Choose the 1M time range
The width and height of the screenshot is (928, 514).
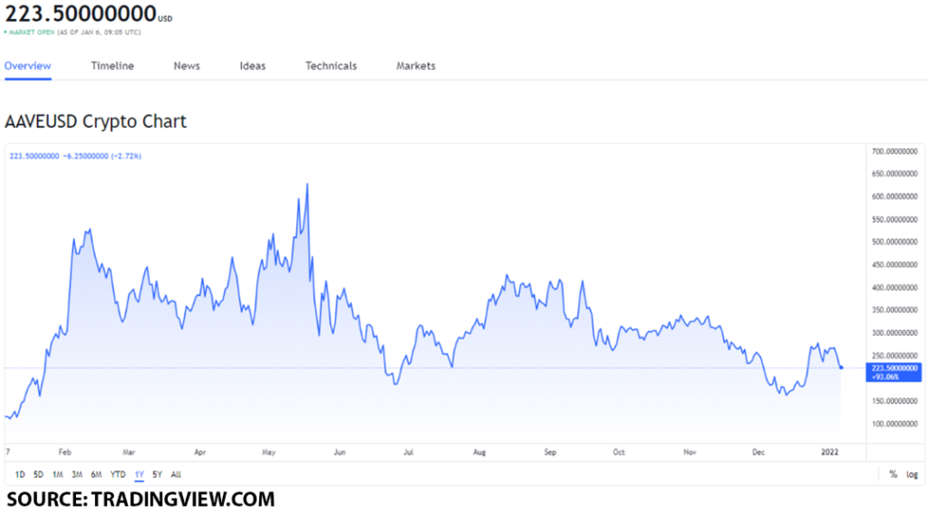point(57,474)
